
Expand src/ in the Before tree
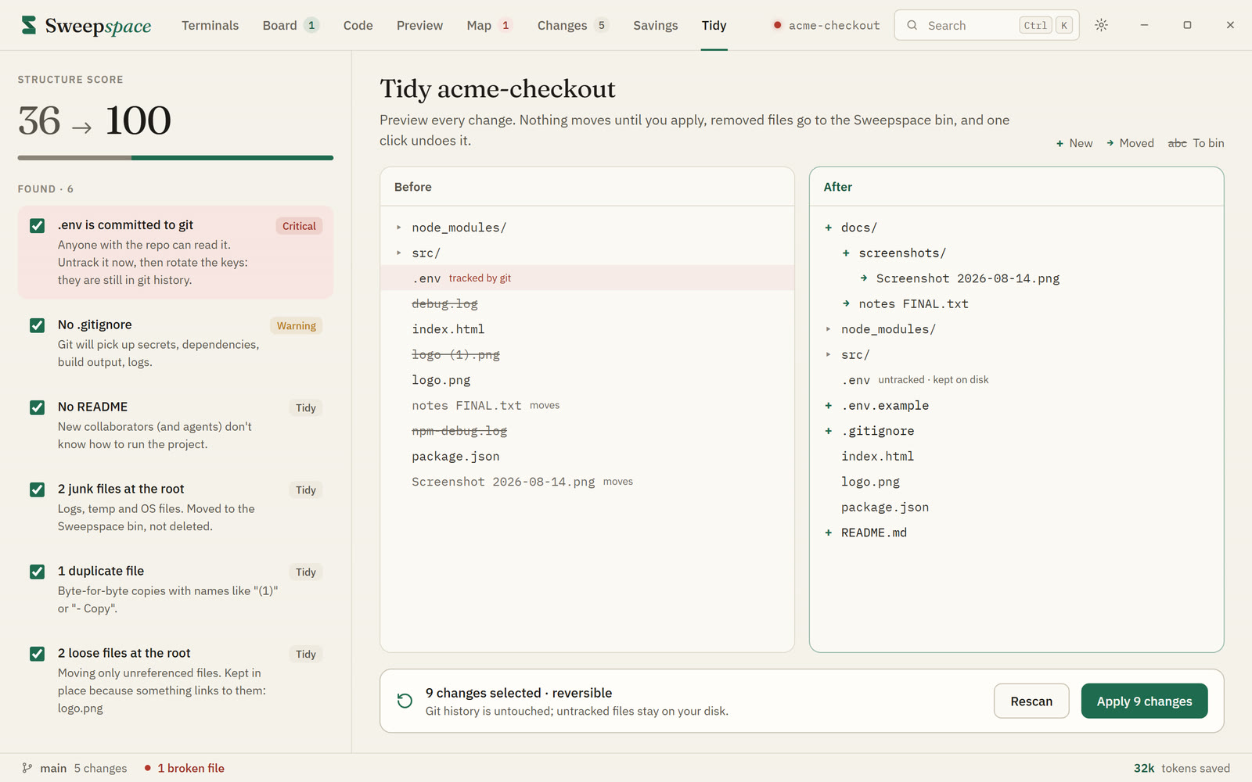click(x=398, y=253)
